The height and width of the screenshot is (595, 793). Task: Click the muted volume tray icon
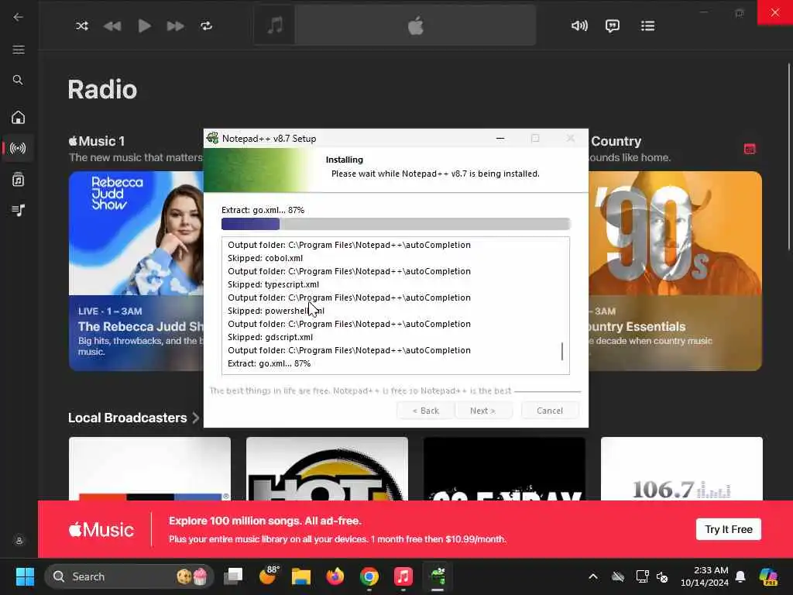click(x=663, y=576)
